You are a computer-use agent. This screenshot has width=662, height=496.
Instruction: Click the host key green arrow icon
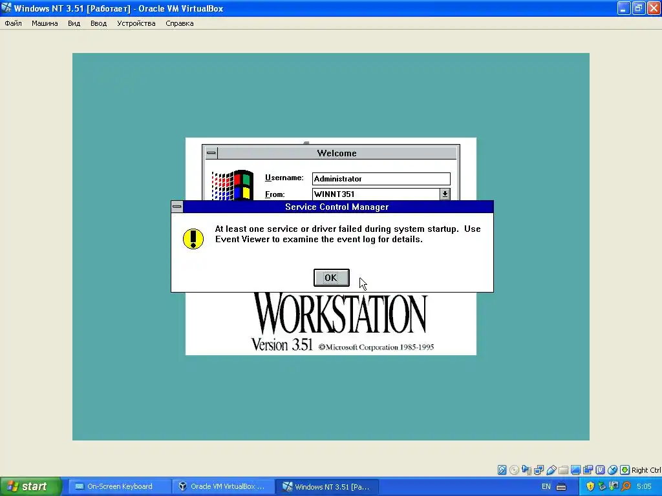click(625, 470)
